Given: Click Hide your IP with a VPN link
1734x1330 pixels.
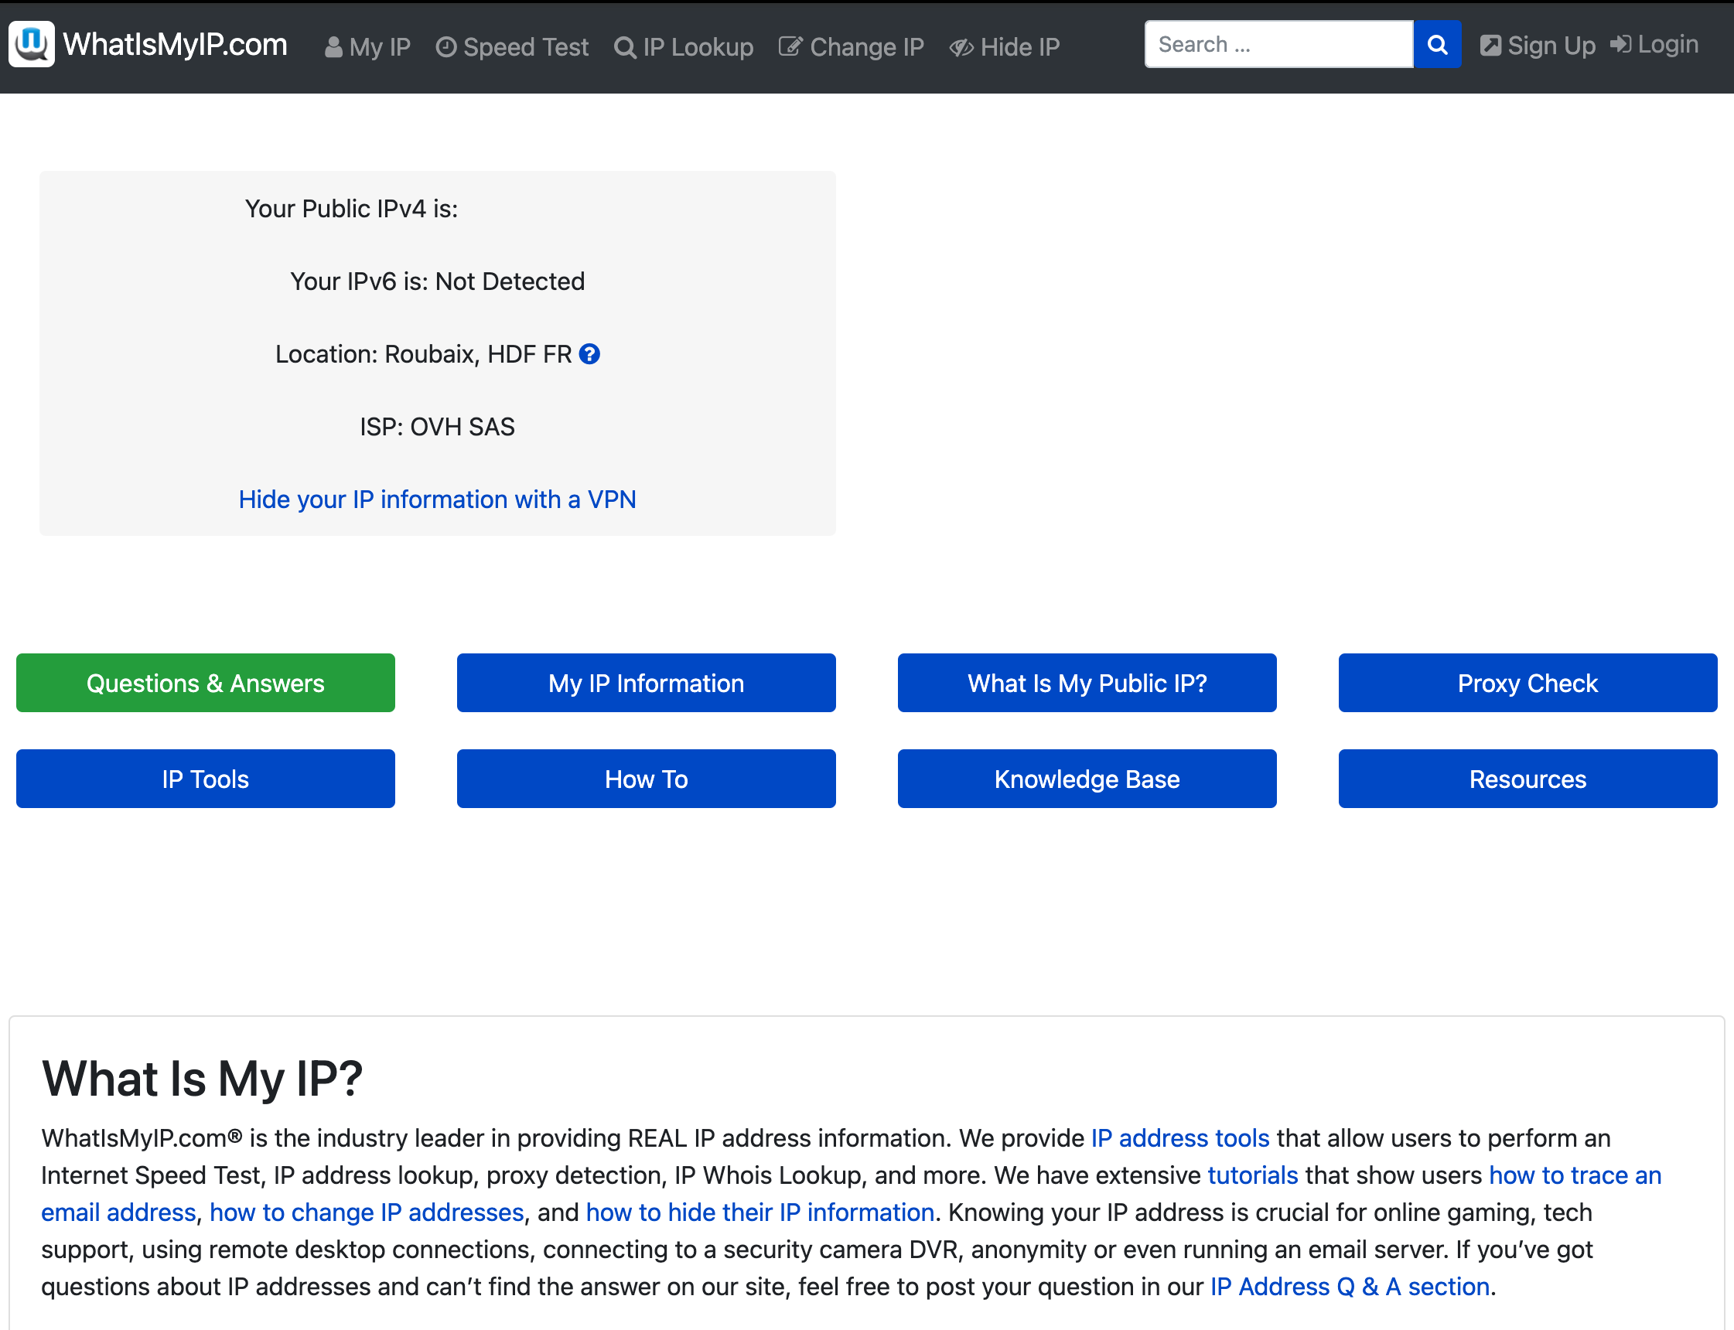Looking at the screenshot, I should (437, 499).
